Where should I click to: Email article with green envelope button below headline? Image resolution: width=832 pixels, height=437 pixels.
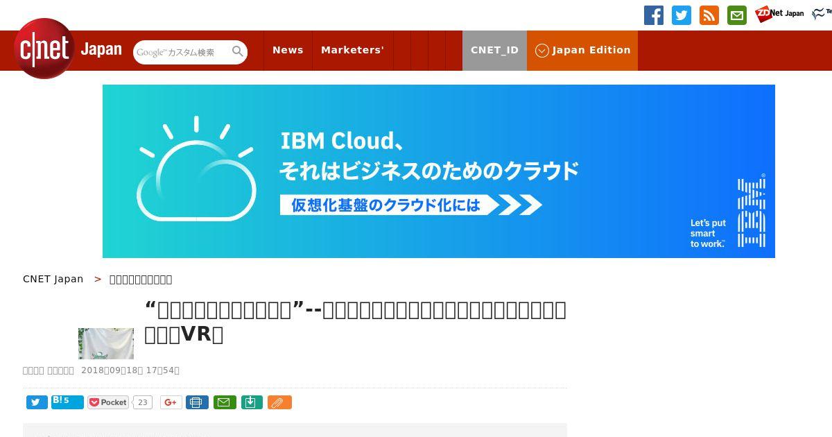(x=225, y=402)
